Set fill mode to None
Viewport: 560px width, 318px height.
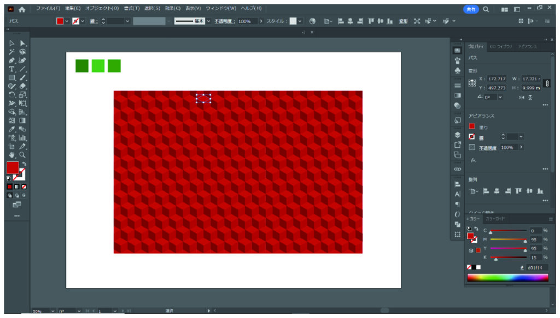(x=24, y=187)
